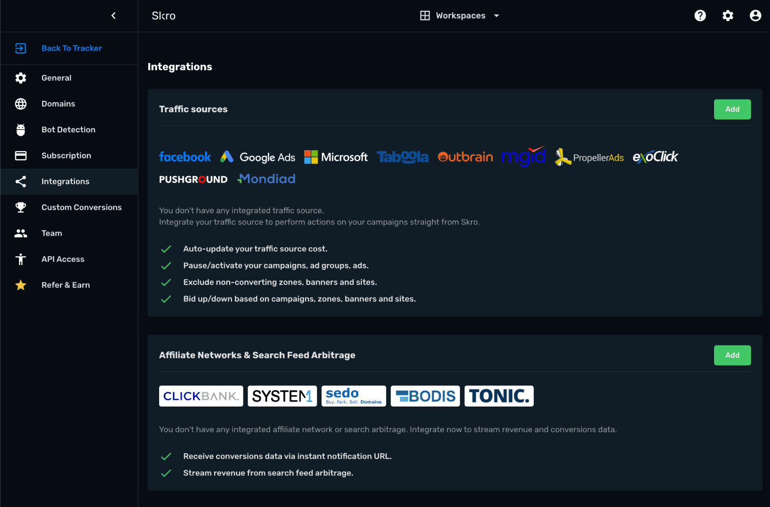
Task: Select Bot Detection in sidebar
Action: pyautogui.click(x=69, y=130)
